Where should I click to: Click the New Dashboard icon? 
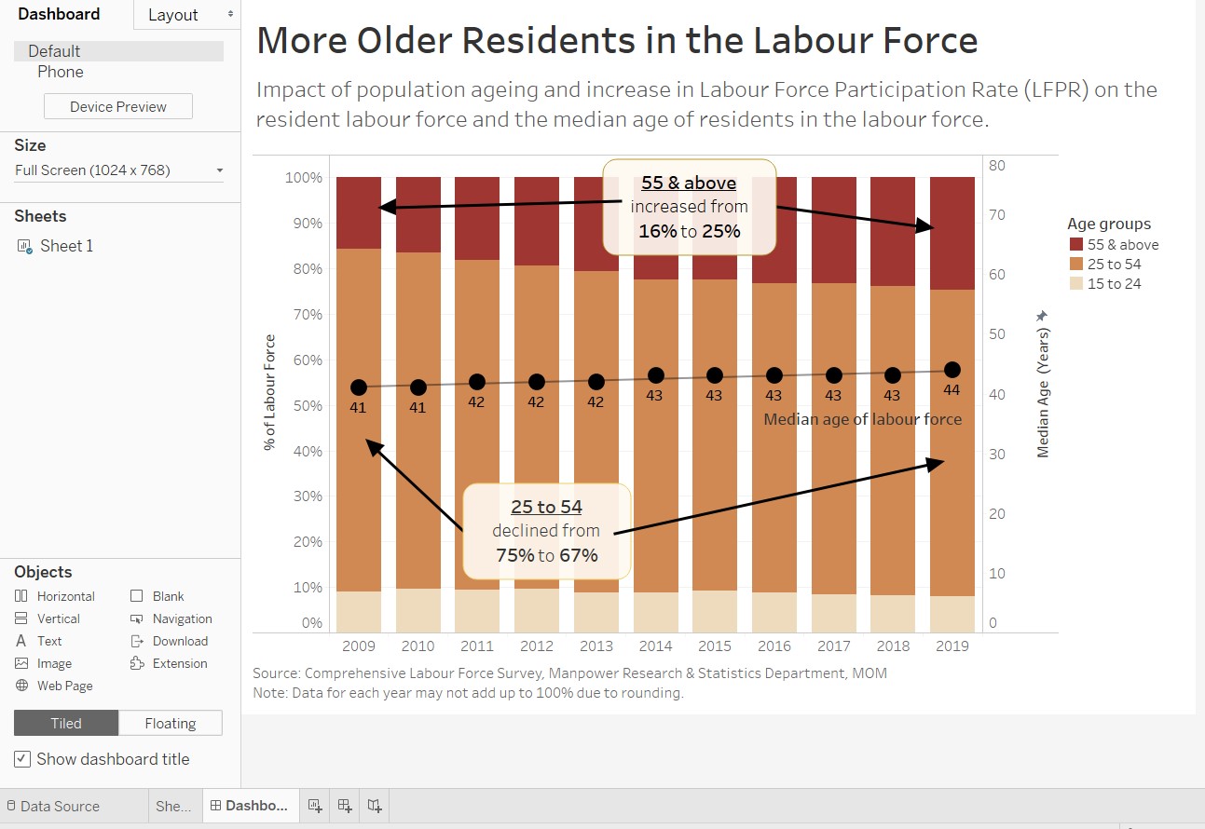[x=345, y=806]
